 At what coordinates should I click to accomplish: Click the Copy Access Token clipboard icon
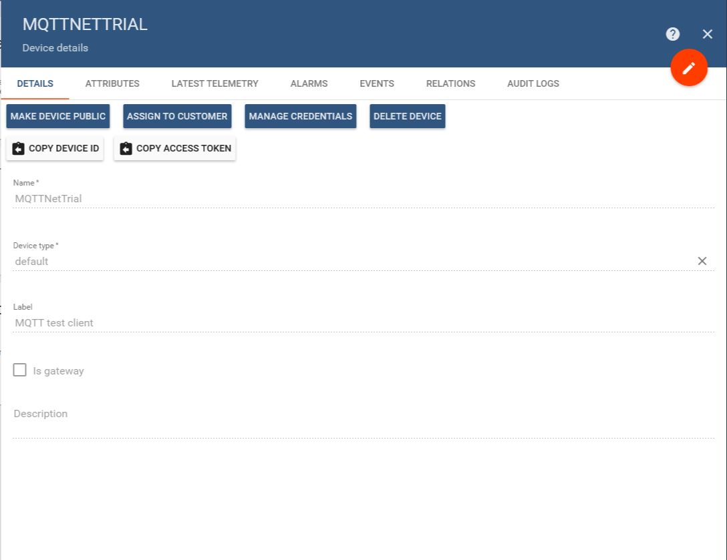point(126,148)
